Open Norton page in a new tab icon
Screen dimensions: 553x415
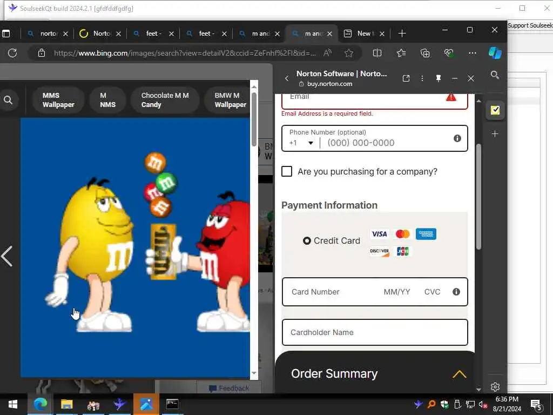click(x=406, y=78)
